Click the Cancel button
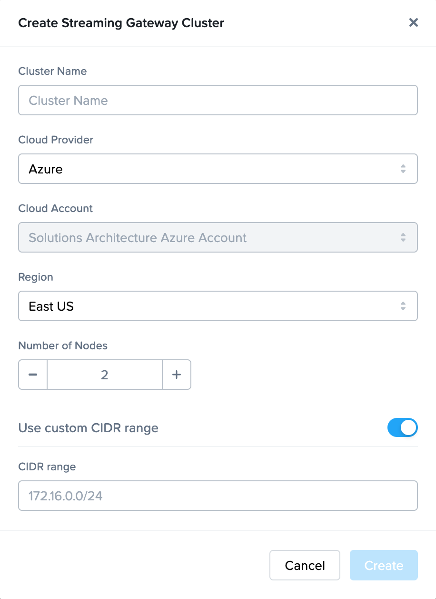 point(305,565)
